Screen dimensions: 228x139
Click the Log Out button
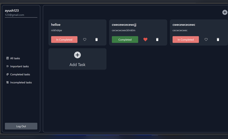(21, 126)
